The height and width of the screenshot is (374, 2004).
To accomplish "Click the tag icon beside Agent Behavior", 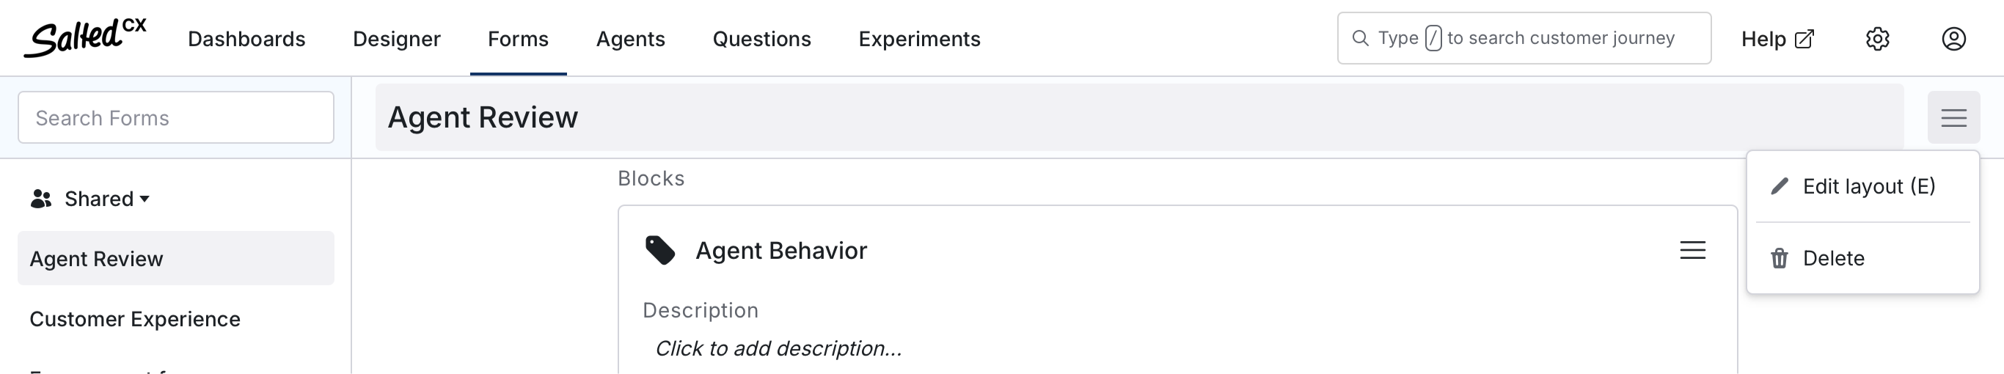I will [660, 250].
